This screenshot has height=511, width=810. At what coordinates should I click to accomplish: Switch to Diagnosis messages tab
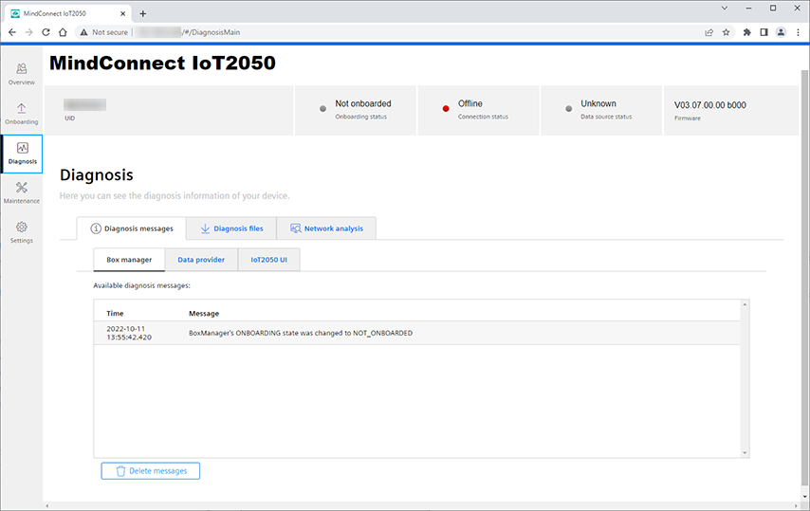click(132, 228)
